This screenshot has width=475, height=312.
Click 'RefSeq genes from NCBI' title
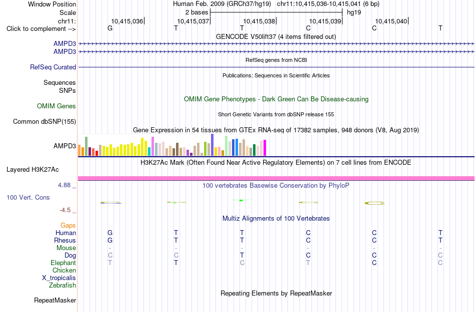tap(276, 60)
